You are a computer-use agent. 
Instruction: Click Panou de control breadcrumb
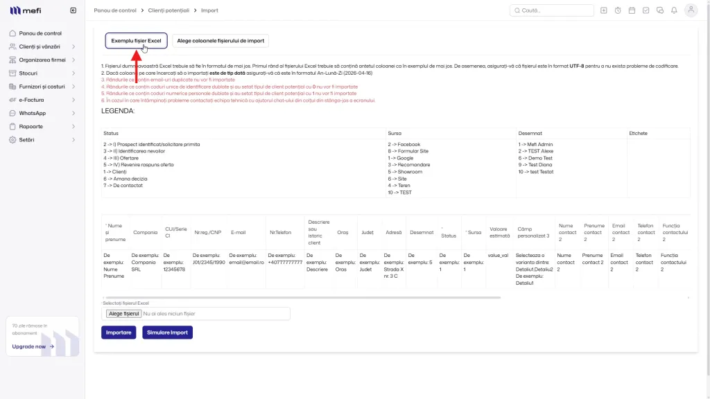(x=115, y=10)
